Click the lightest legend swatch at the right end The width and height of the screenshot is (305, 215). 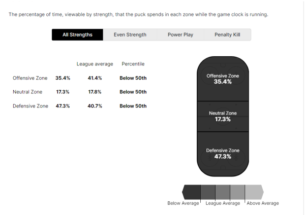[254, 192]
